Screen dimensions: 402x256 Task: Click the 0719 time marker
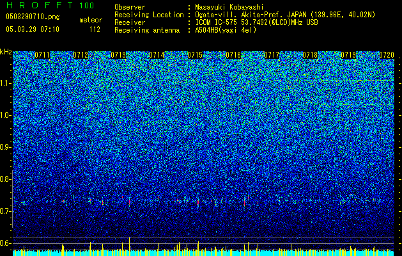348,55
